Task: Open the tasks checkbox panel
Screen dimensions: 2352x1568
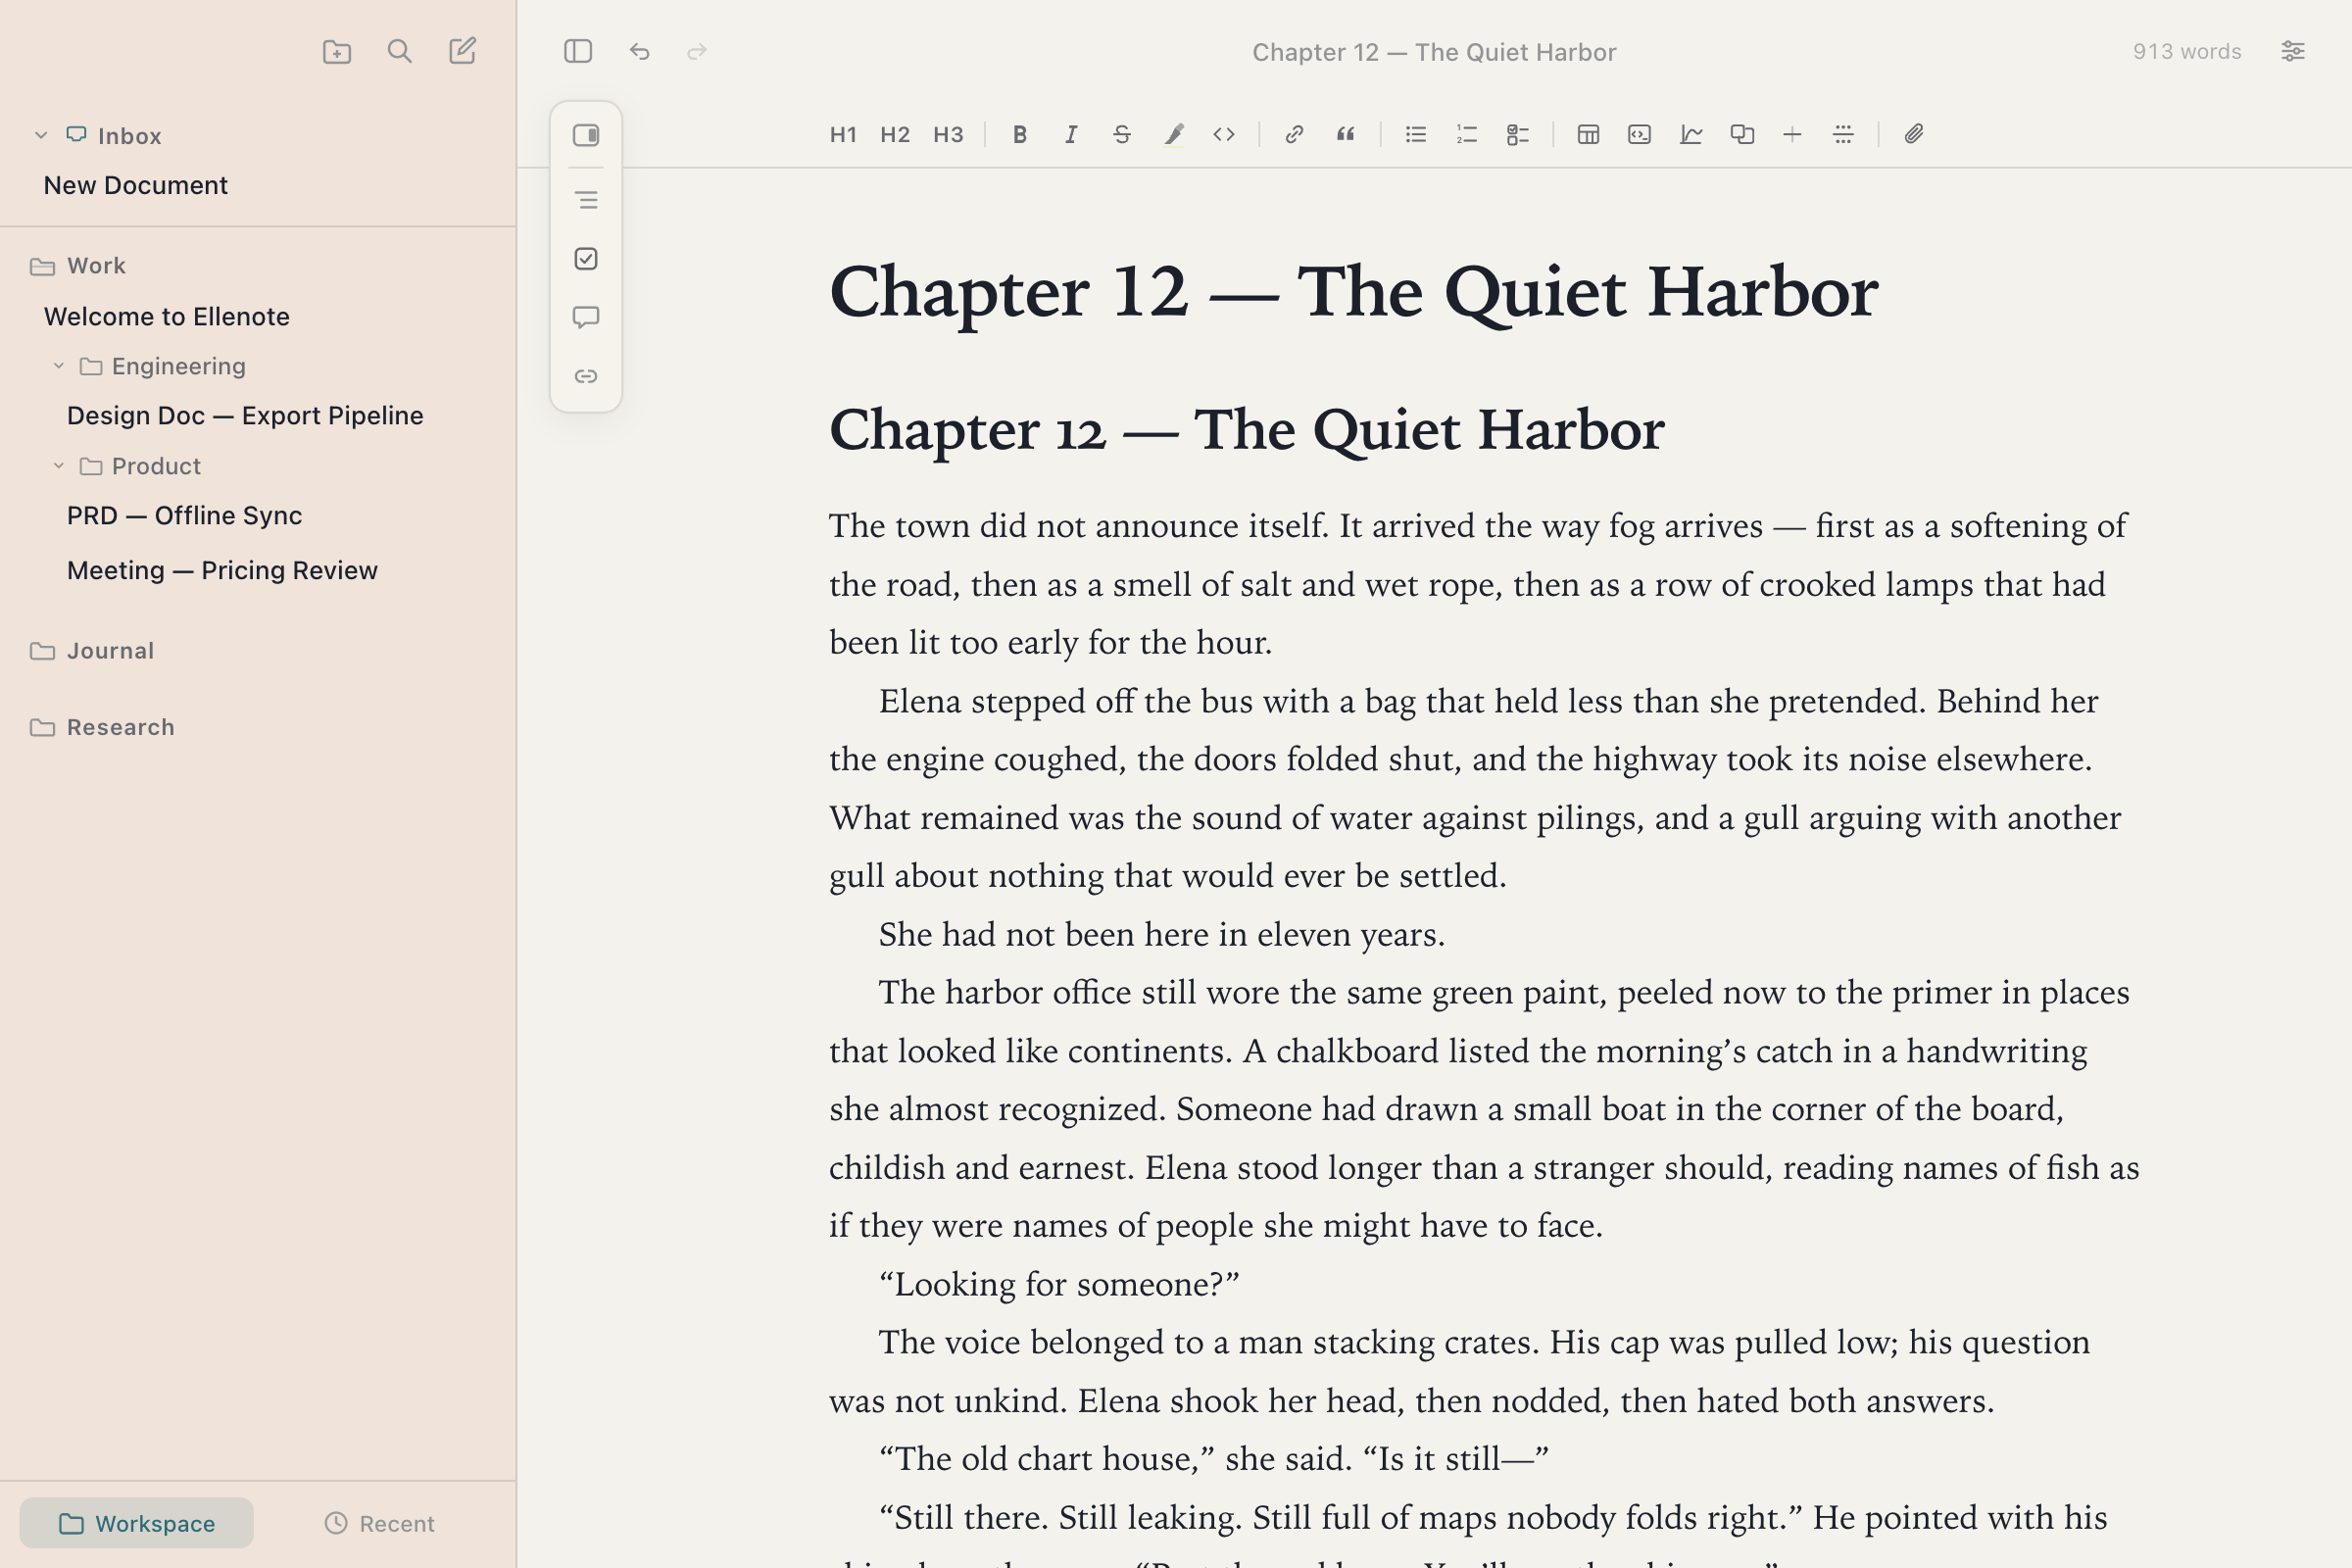Action: [x=586, y=259]
